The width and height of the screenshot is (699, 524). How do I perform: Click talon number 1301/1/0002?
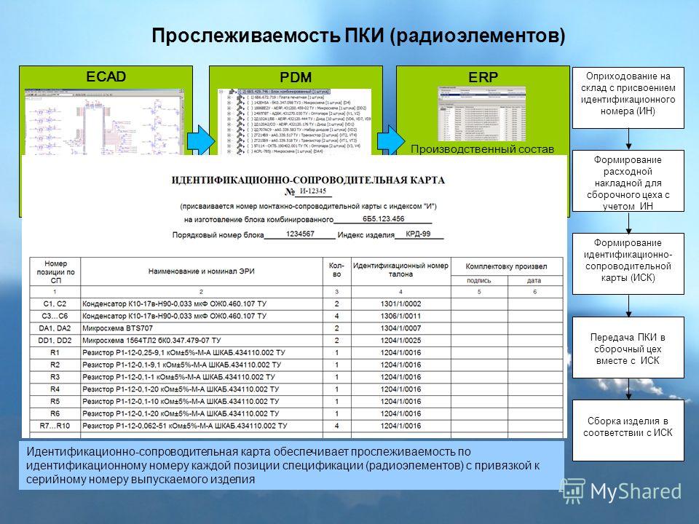[x=400, y=304]
